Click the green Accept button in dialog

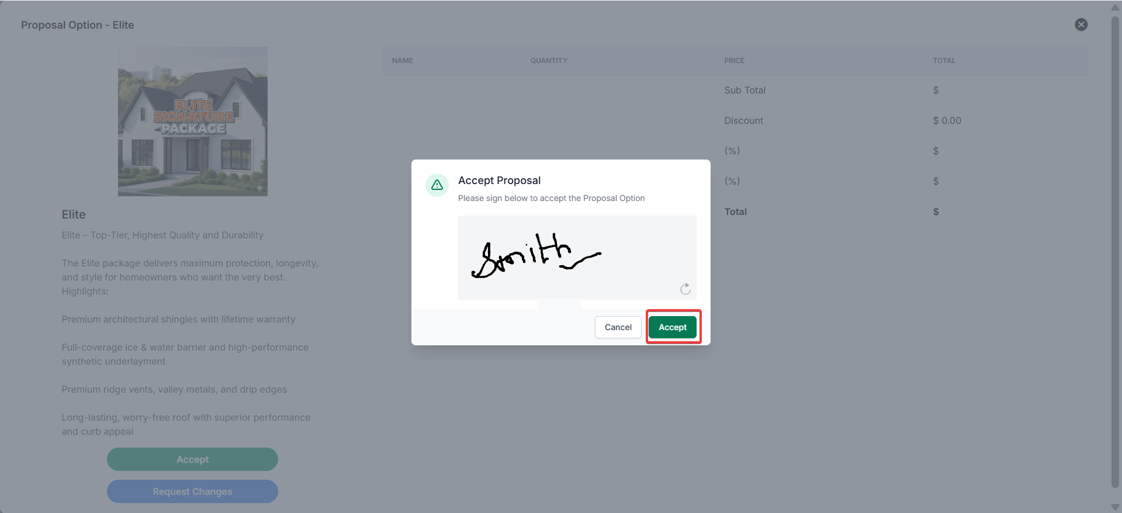point(673,327)
